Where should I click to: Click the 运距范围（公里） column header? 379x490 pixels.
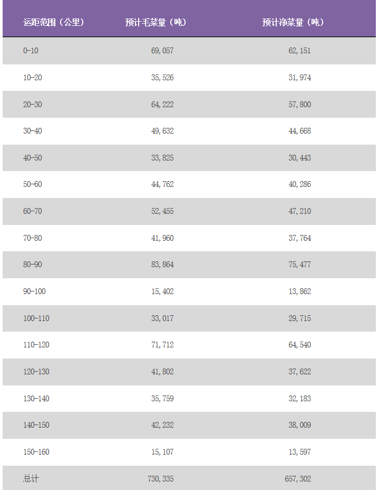pyautogui.click(x=54, y=22)
